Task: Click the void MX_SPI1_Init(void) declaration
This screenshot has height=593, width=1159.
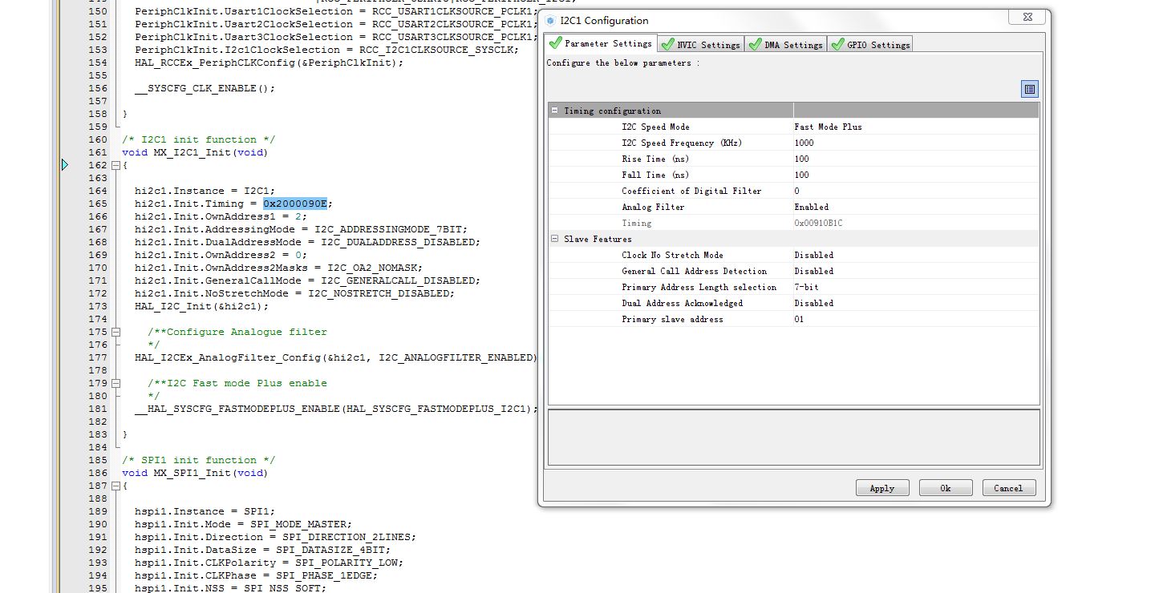Action: tap(195, 473)
